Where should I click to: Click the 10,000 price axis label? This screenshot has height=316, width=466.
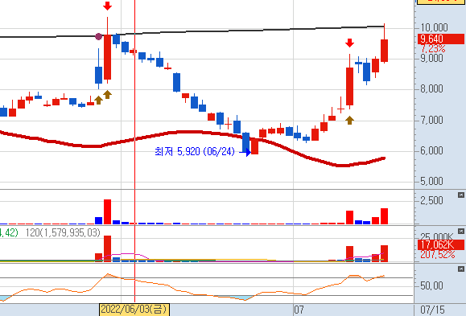[434, 27]
